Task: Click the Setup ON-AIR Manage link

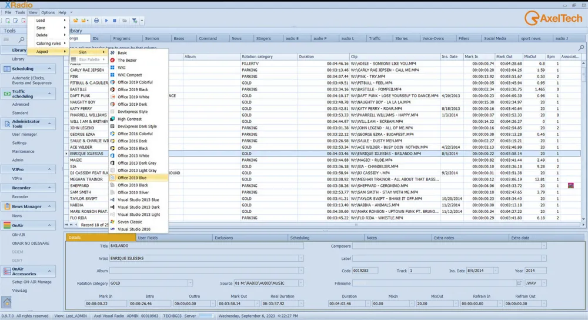Action: click(32, 282)
